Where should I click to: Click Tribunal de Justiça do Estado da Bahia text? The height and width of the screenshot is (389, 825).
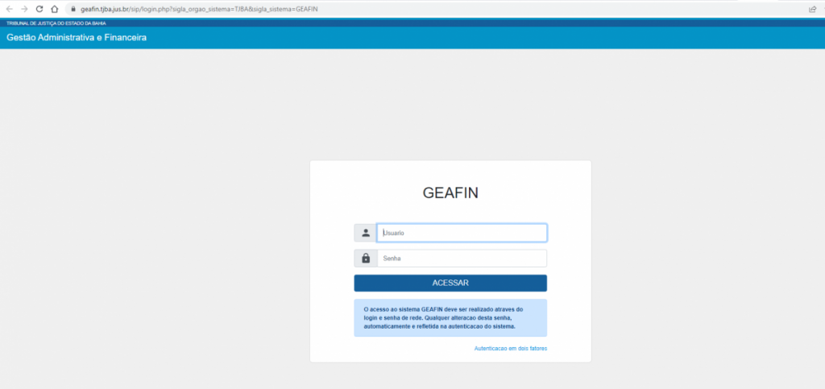56,23
